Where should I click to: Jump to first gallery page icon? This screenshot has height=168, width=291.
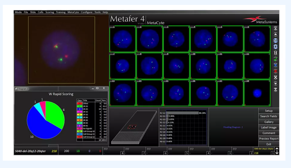275,28
